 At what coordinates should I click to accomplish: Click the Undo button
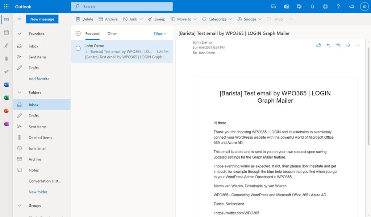[275, 19]
